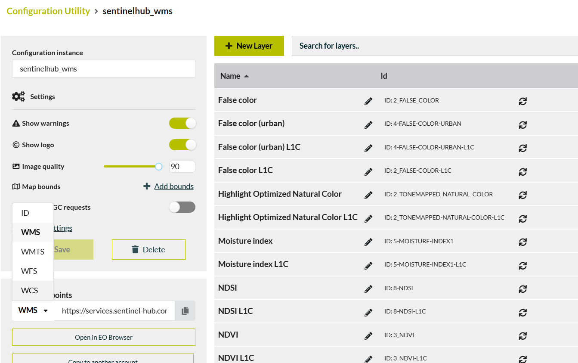Screen dimensions: 578x363
Task: Click the service endpoint URL field
Action: pyautogui.click(x=114, y=310)
